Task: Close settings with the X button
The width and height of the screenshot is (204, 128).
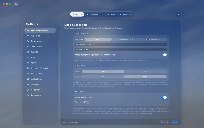Action: (x=178, y=14)
